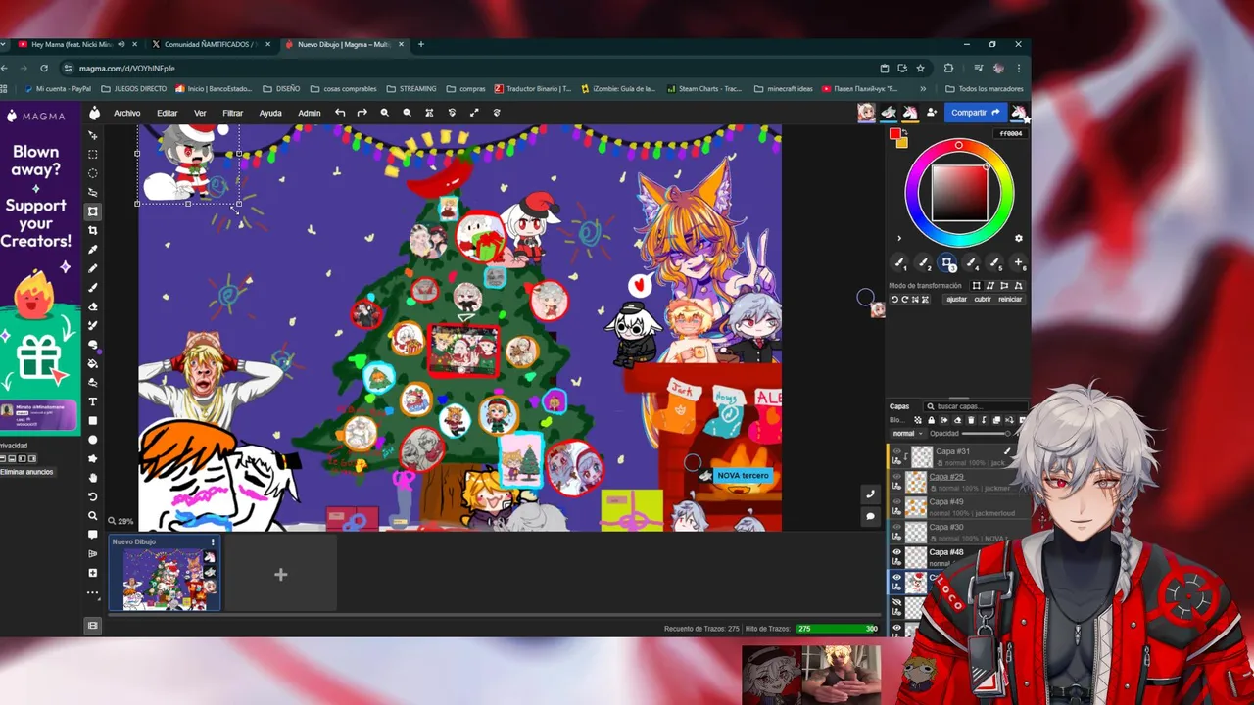Select brush preset slot 1
1254x705 pixels.
[899, 263]
